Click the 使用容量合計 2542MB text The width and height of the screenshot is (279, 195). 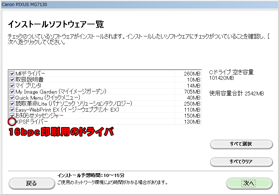pyautogui.click(x=237, y=93)
